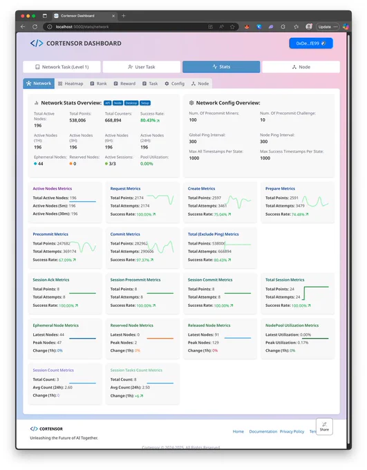Click the Total Counters 668,894 value
Viewport: 367px width, 470px height.
[113, 120]
